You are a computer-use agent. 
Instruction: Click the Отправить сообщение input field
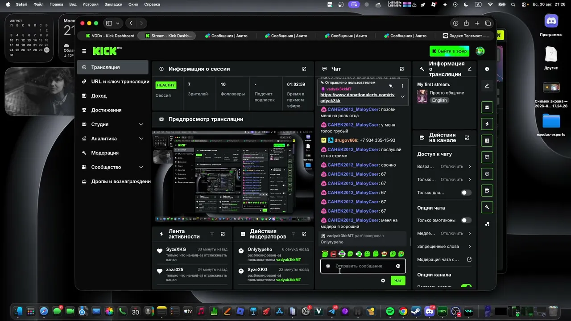point(363,266)
